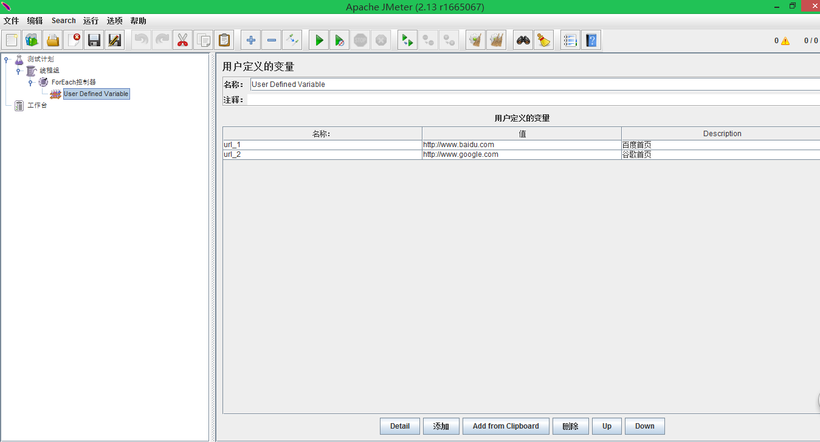The height and width of the screenshot is (442, 820).
Task: Cut selection with the scissors icon
Action: pos(183,41)
